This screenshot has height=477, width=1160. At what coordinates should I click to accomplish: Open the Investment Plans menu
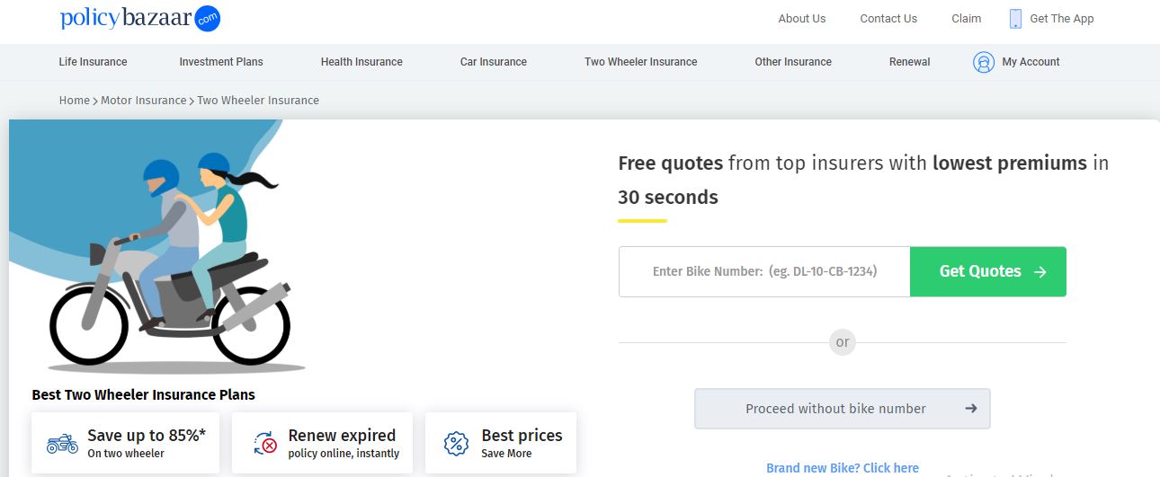point(221,62)
